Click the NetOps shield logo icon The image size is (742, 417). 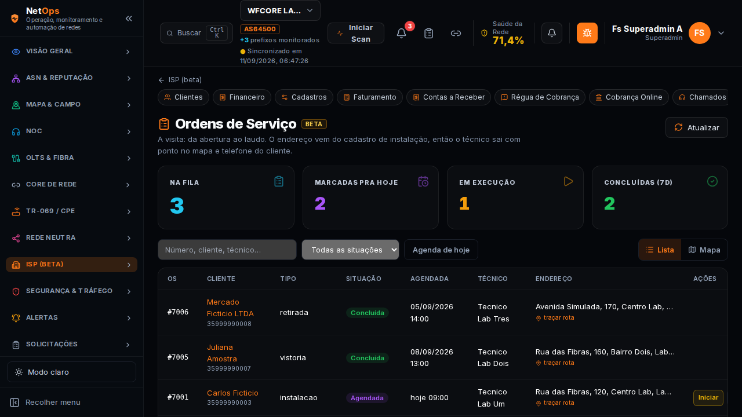(x=15, y=19)
